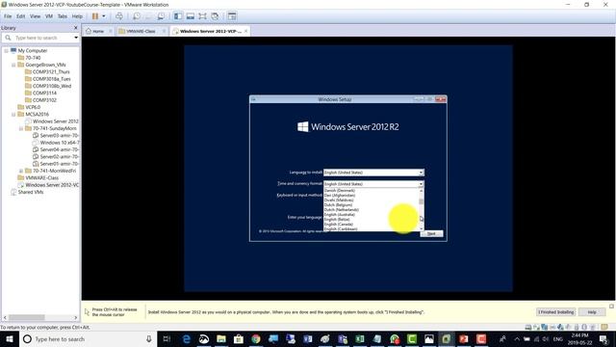This screenshot has height=347, width=616.
Task: Open the Language to install dropdown
Action: [373, 173]
